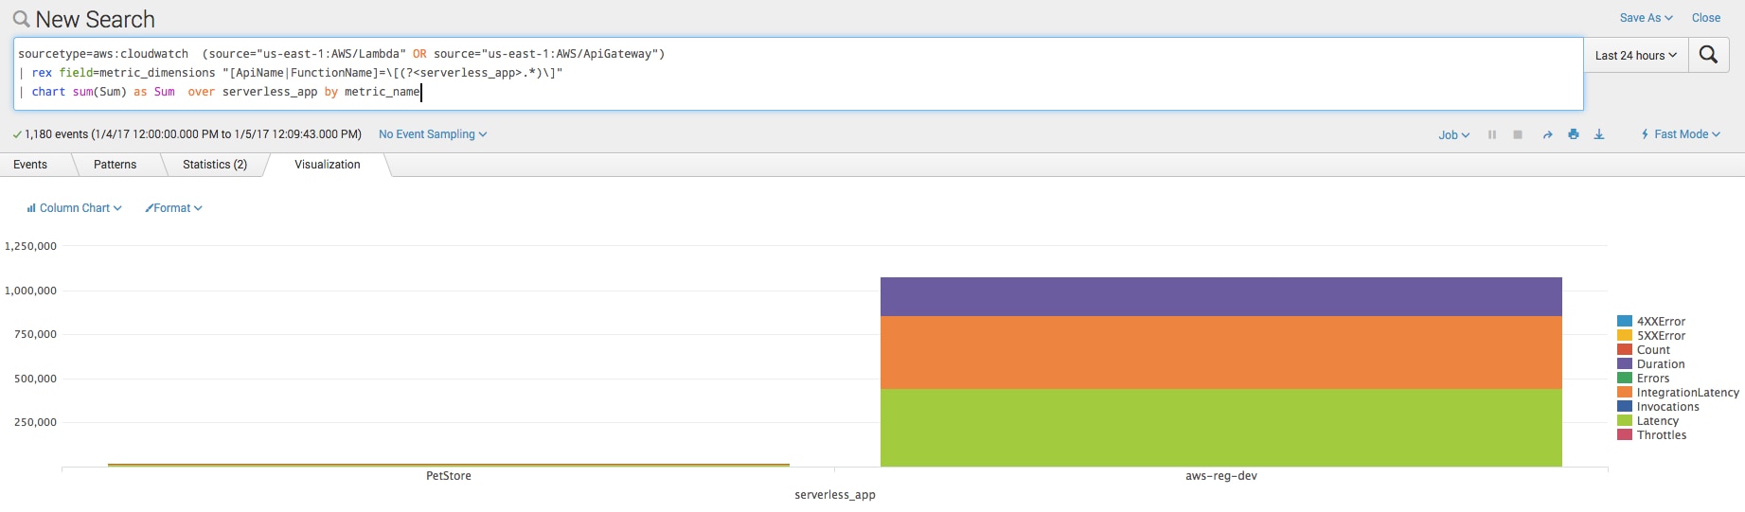Viewport: 1745px width, 512px height.
Task: Open the Save As menu
Action: point(1646,18)
